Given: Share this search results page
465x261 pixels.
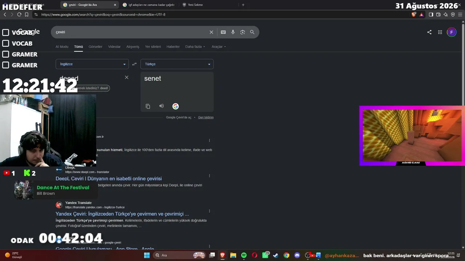Looking at the screenshot, I should coord(429,32).
